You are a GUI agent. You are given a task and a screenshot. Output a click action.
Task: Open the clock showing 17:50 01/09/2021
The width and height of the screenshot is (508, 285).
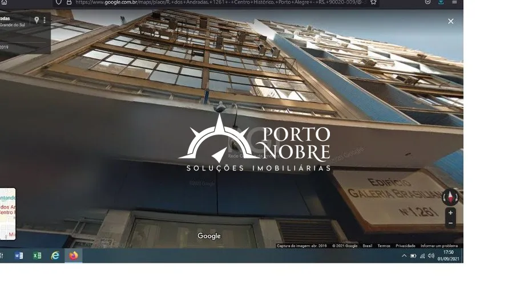(x=449, y=255)
